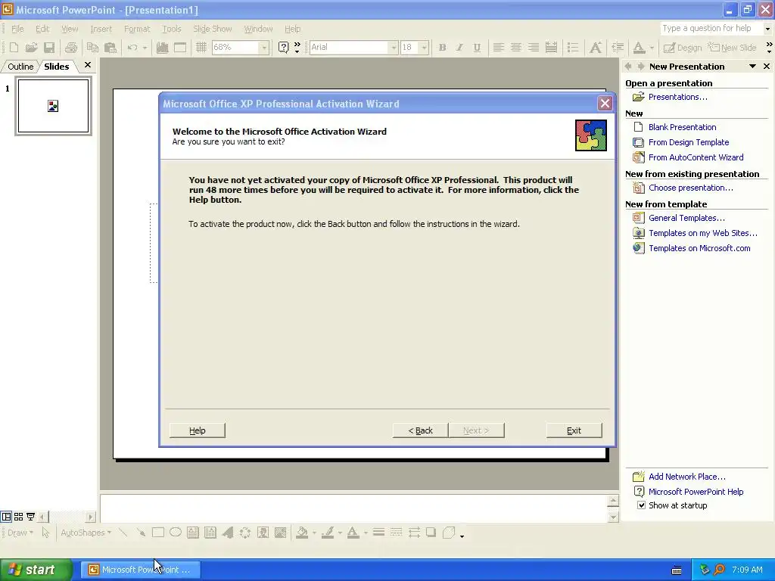Click the Print toolbar icon
Screen dimensions: 775x581
pos(71,48)
